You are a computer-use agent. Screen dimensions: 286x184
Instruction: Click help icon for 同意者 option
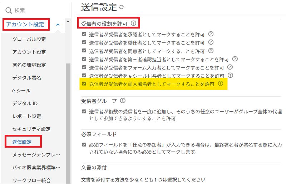(x=211, y=51)
